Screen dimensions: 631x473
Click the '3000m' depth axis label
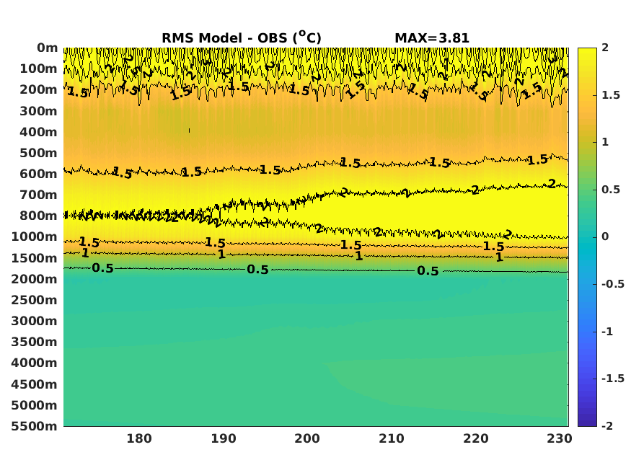click(x=35, y=321)
